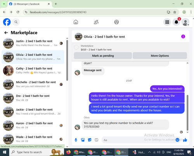Viewport: 194px width, 156px height.
Task: Click the Hot... weather taskbar widget
Action: point(139,152)
